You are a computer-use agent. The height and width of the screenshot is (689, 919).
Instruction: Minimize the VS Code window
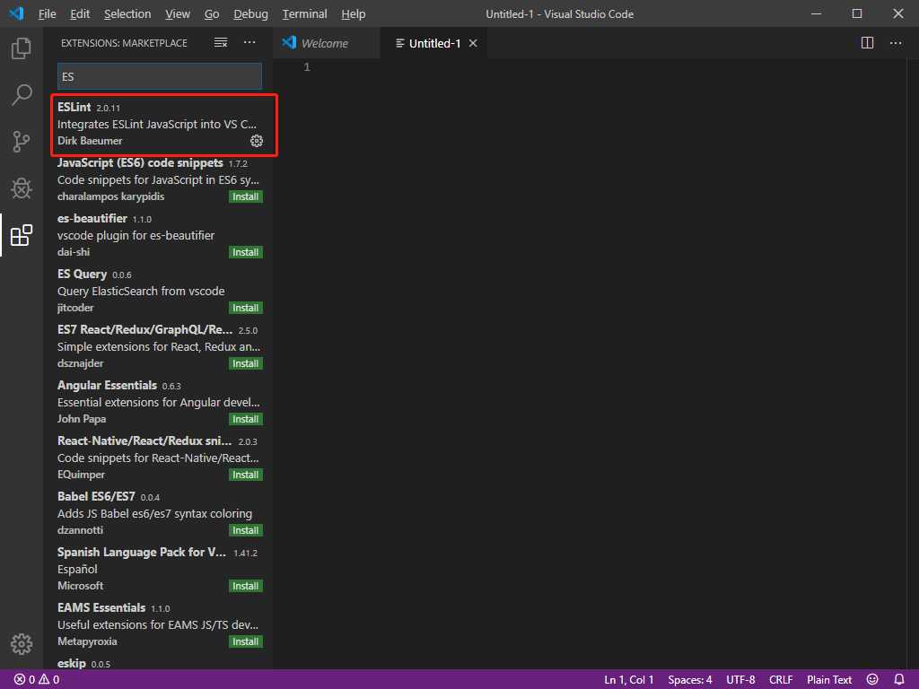[x=816, y=13]
